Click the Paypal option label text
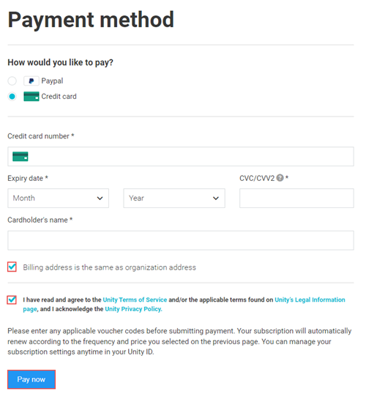366x394 pixels. tap(52, 81)
